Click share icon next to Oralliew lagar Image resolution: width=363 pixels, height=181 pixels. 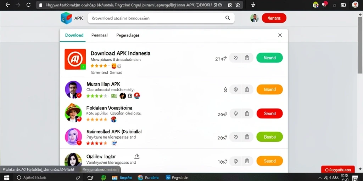[137, 156]
